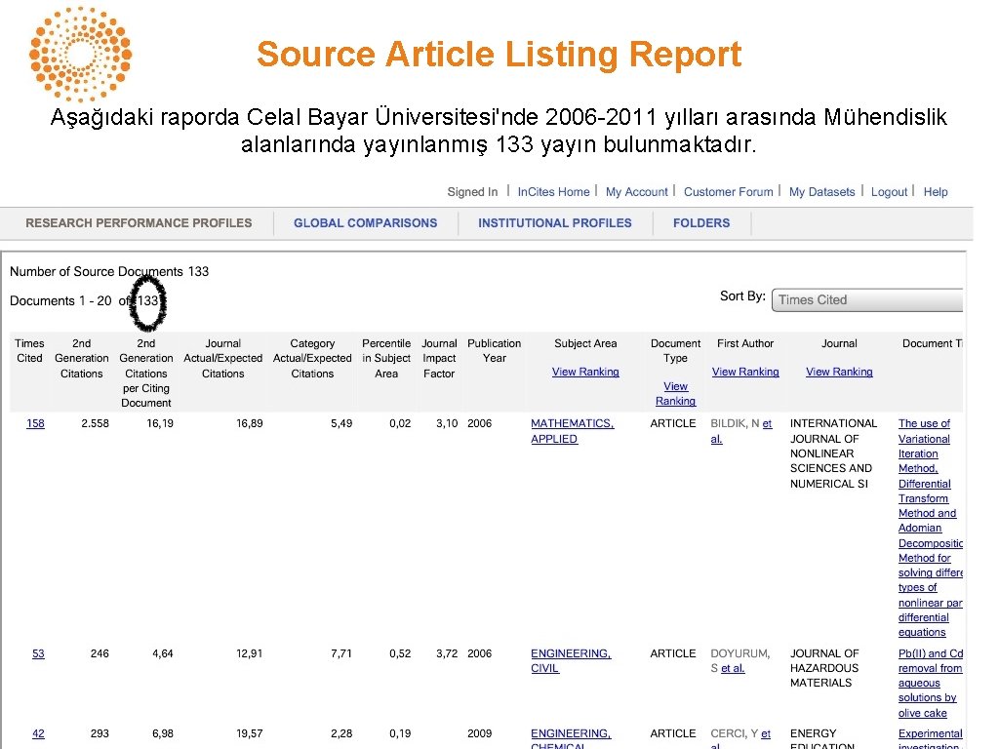999x749 pixels.
Task: Select the value 16,89 in first row
Action: point(249,423)
